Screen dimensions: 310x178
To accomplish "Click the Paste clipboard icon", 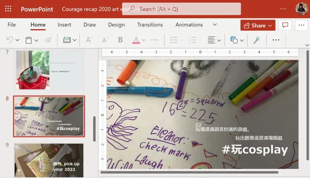I will tap(28, 40).
